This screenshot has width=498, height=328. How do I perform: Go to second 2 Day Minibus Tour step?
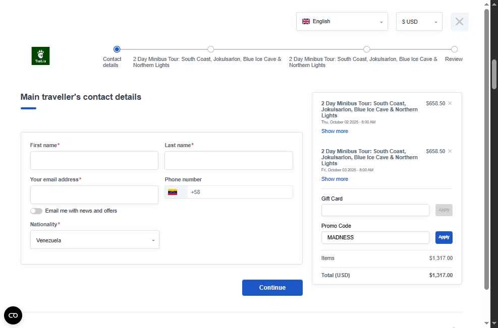(x=366, y=49)
